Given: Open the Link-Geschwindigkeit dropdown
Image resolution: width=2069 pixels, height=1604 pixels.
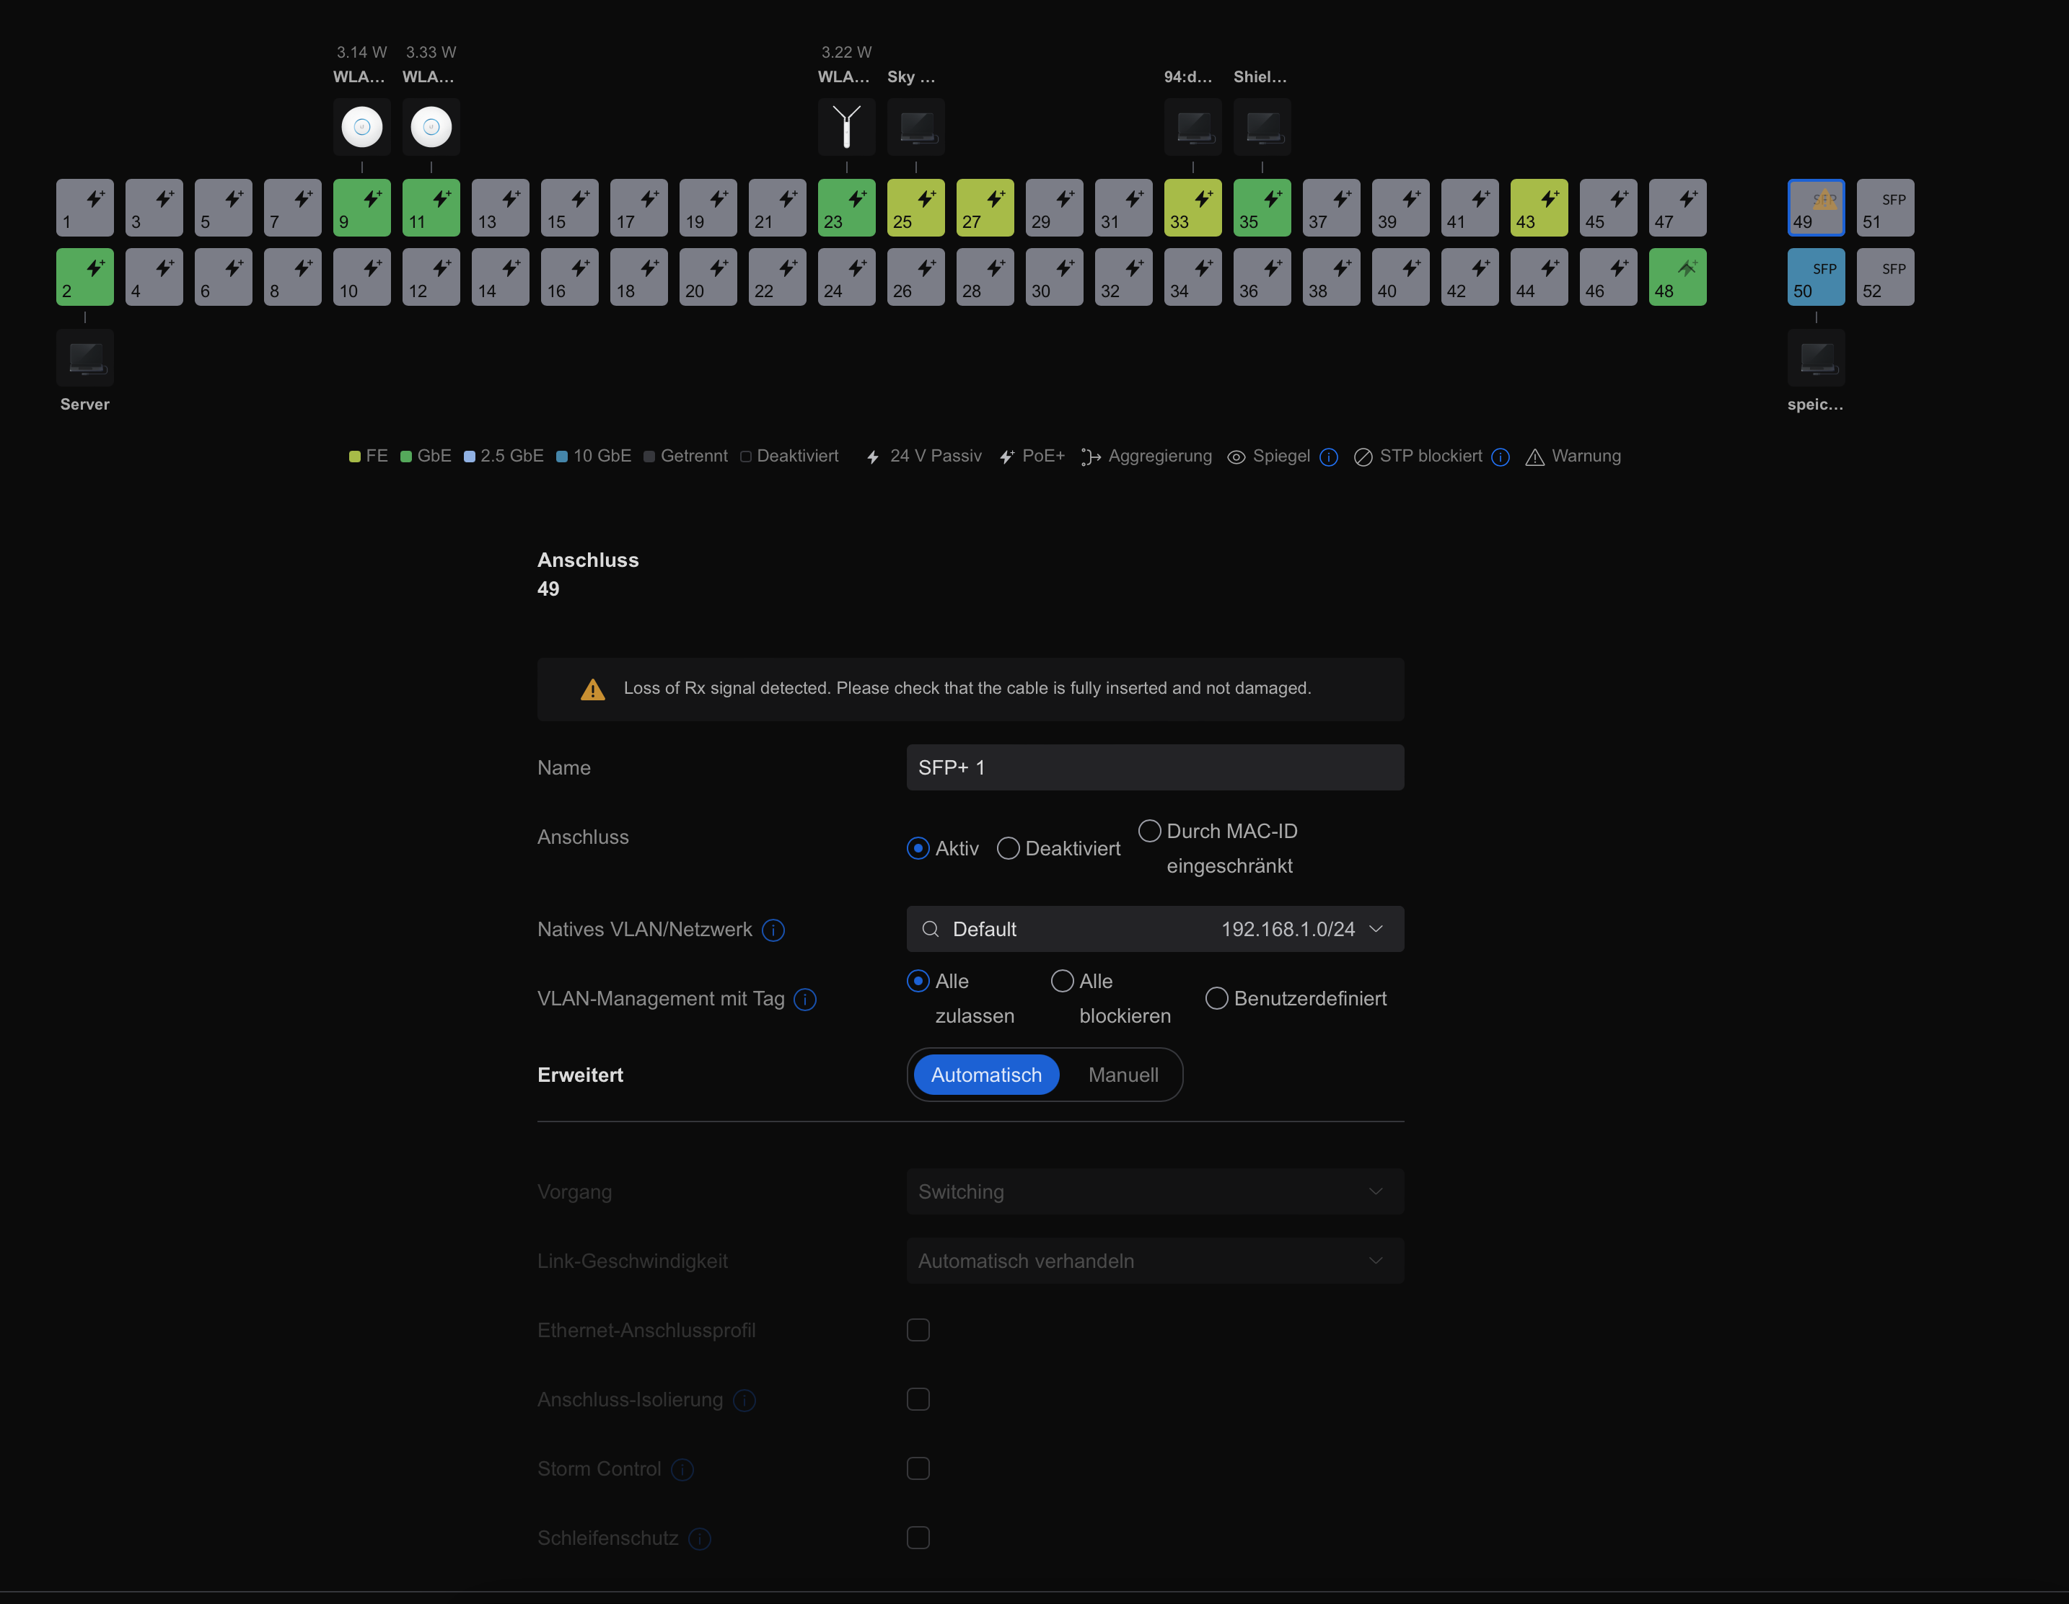Looking at the screenshot, I should click(x=1154, y=1260).
